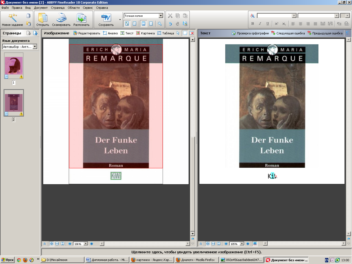This screenshot has height=264, width=352.
Task: Click the zoomed image hint bar (Ctrl+F5)
Action: coord(196,252)
